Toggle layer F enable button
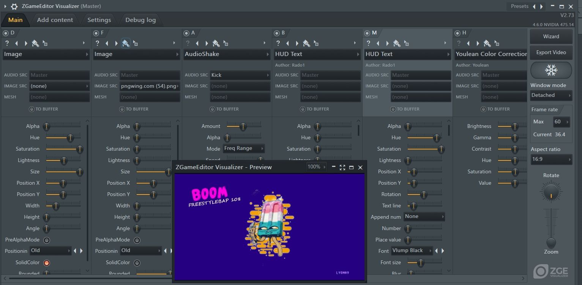The image size is (582, 285). 96,33
